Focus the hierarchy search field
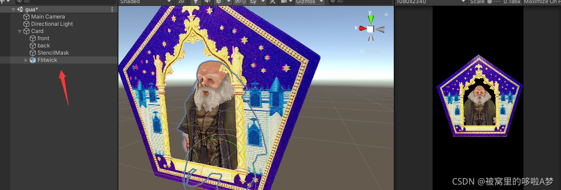Image resolution: width=561 pixels, height=190 pixels. pyautogui.click(x=67, y=2)
